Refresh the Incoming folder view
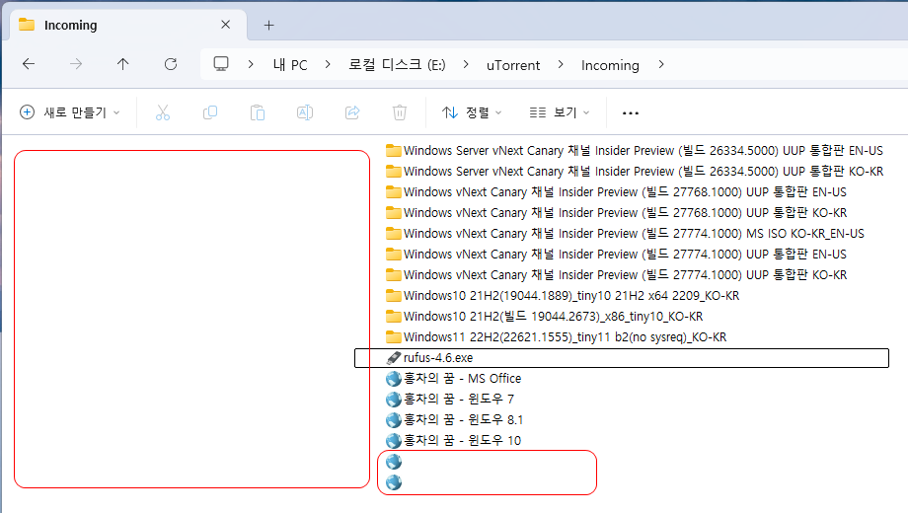 click(170, 64)
